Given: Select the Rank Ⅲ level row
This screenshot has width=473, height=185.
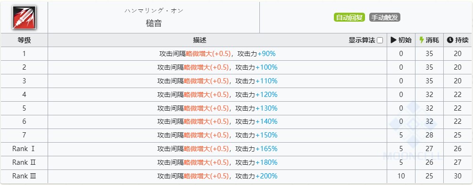Looking at the screenshot, I should click(236, 176).
